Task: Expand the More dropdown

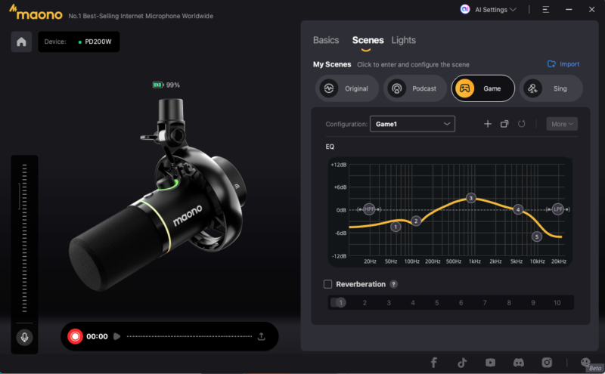Action: point(562,124)
